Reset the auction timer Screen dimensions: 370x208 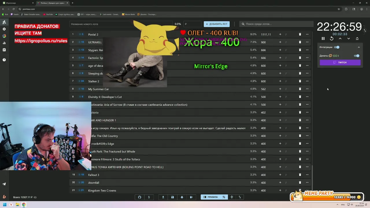(x=332, y=38)
